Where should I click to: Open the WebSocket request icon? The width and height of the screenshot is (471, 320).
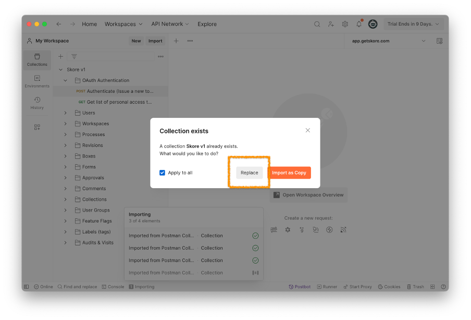[315, 230]
